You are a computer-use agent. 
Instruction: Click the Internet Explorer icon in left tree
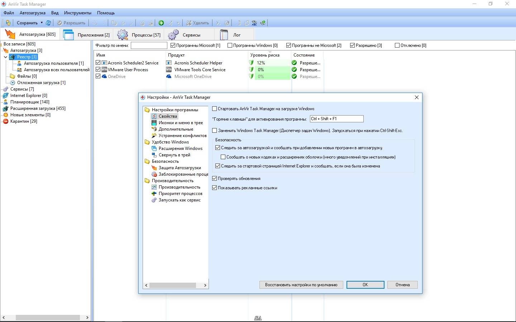click(x=6, y=96)
